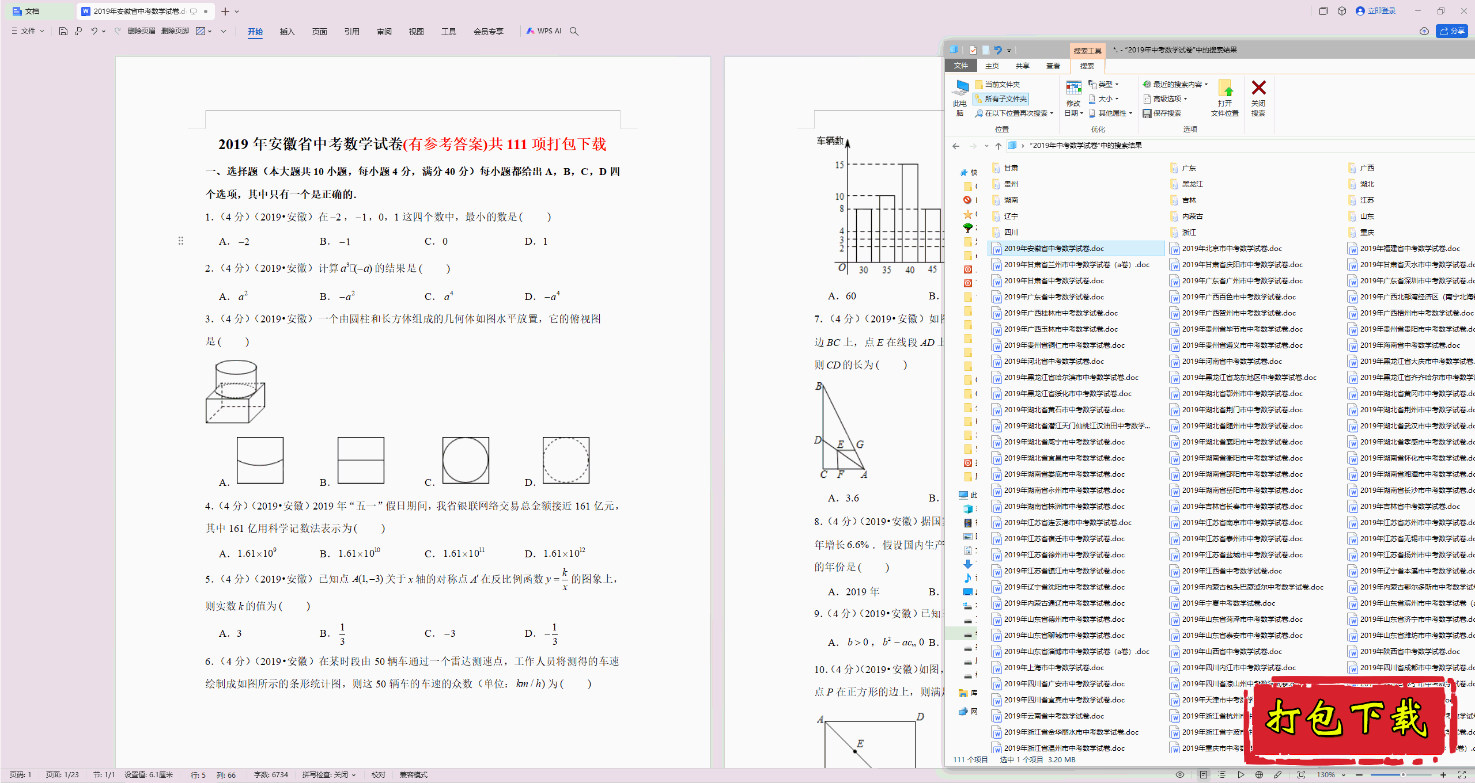The image size is (1475, 783).
Task: Open the 130% zoom level dropdown
Action: point(1331,774)
